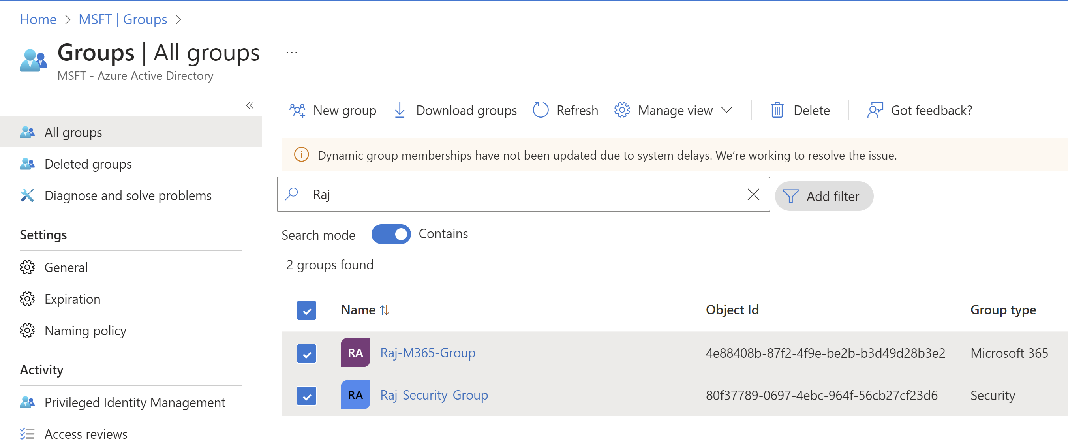Click the Delete trash can icon

point(777,110)
